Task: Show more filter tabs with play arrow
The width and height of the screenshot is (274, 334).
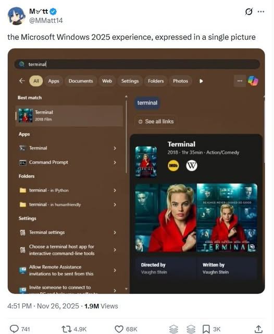Action: (x=201, y=81)
